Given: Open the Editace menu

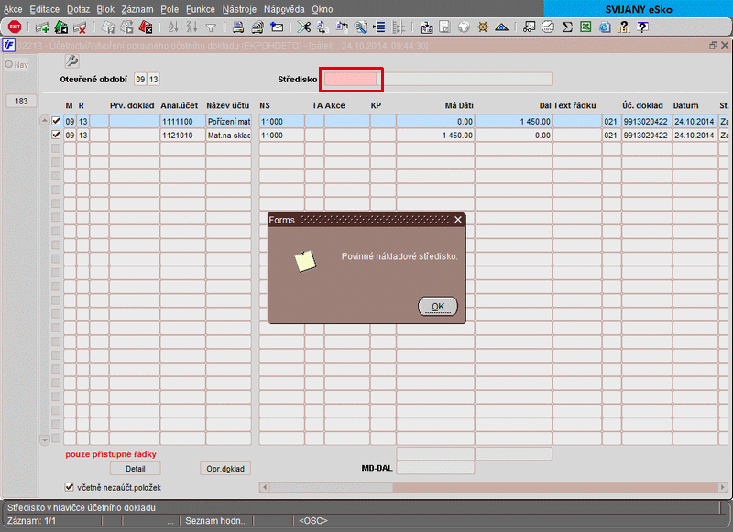Looking at the screenshot, I should click(x=44, y=9).
